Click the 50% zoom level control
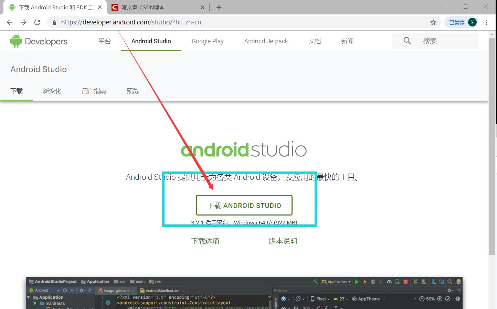The image size is (497, 309). tap(431, 299)
